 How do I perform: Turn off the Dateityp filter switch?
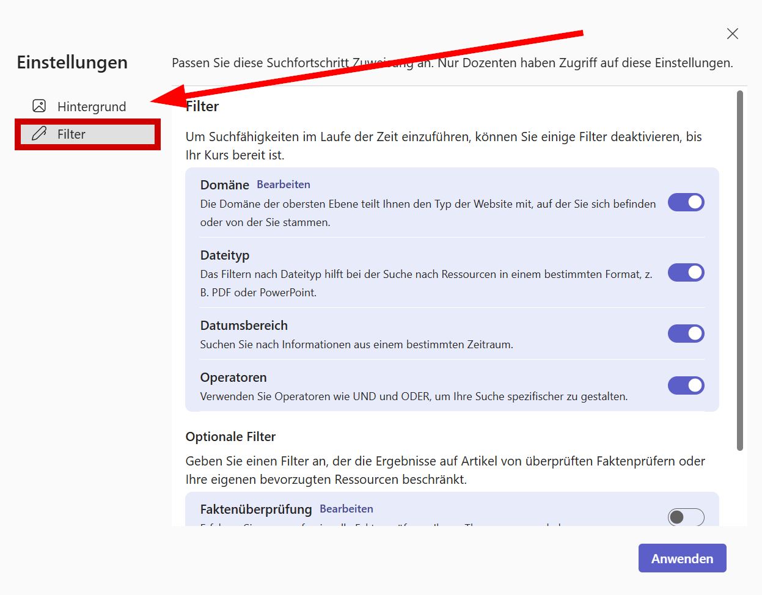pos(686,272)
